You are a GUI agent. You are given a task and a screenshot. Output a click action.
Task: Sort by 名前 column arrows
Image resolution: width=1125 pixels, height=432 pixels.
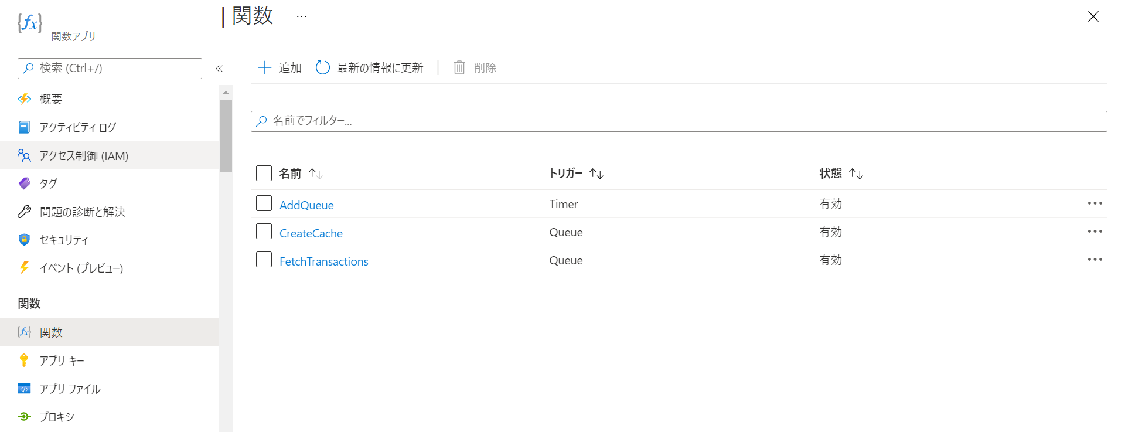[316, 174]
